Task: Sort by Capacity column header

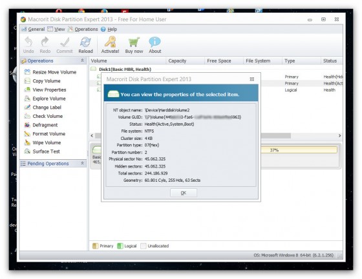Action: (x=185, y=61)
